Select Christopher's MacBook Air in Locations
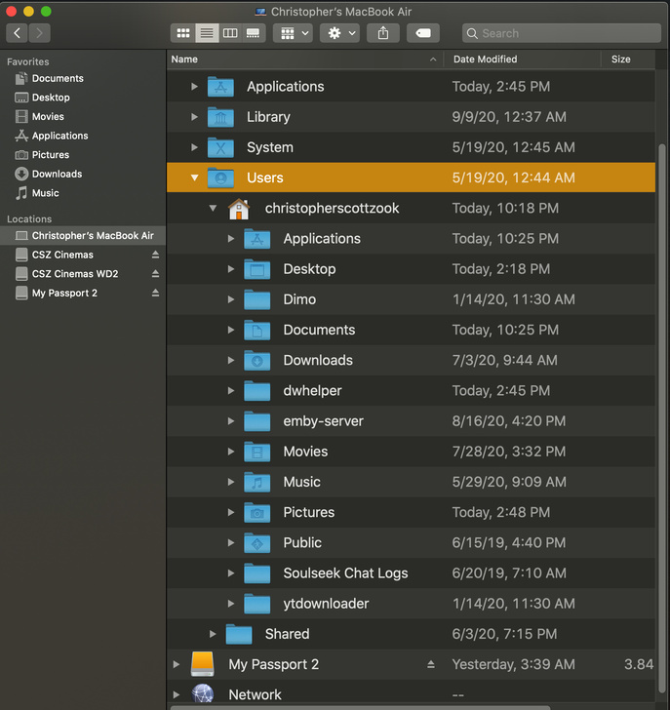 [83, 235]
